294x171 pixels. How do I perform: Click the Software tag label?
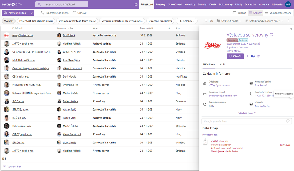(243, 40)
